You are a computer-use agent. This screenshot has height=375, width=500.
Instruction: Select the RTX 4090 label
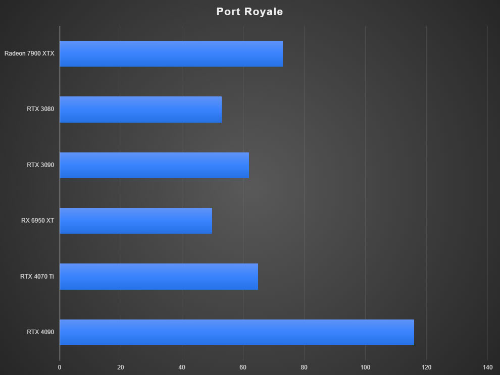click(x=40, y=332)
